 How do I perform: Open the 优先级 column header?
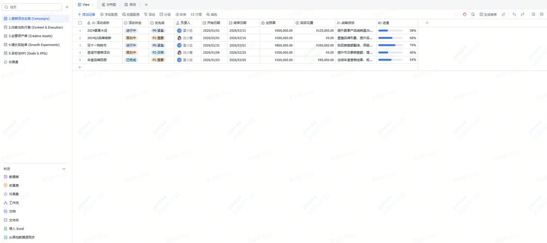point(162,22)
